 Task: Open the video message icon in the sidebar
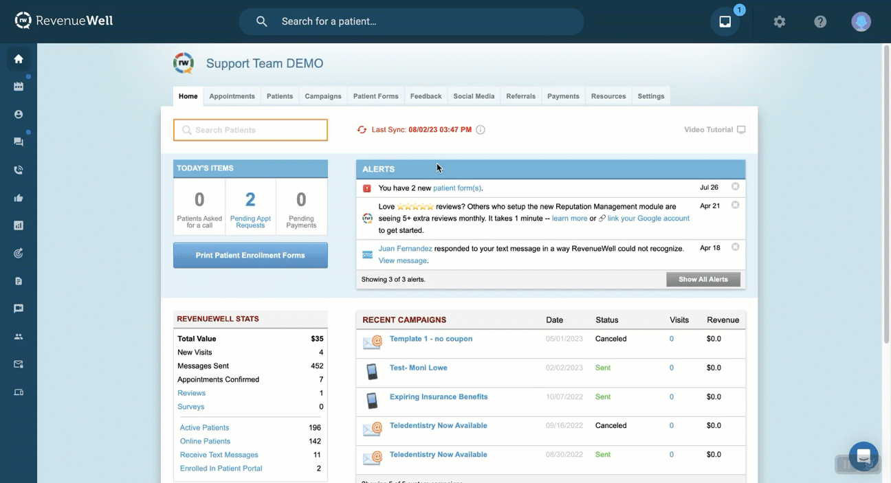coord(19,309)
